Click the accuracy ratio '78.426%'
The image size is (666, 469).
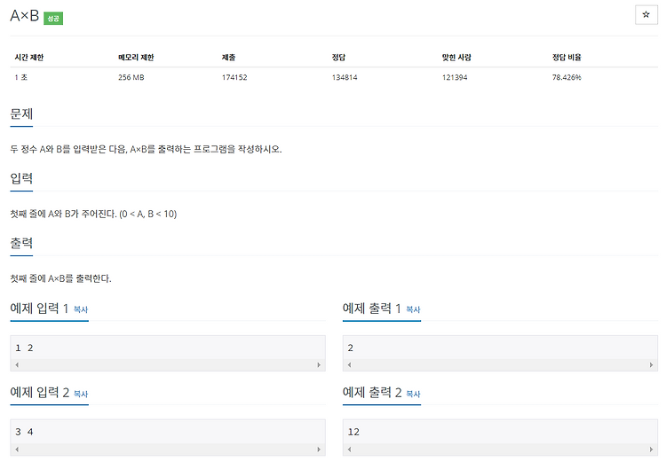click(567, 77)
